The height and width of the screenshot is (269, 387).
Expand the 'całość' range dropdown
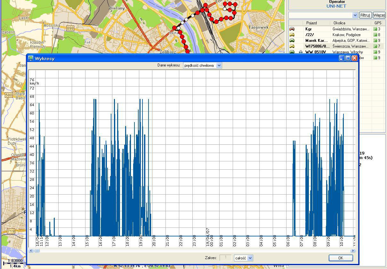[x=250, y=258]
